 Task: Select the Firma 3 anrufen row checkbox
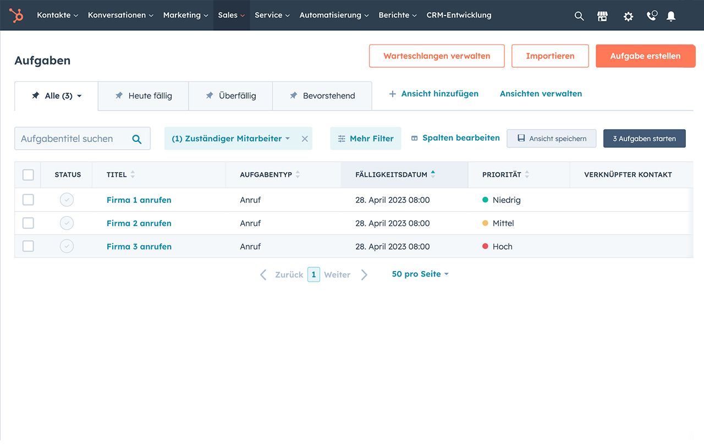tap(28, 246)
